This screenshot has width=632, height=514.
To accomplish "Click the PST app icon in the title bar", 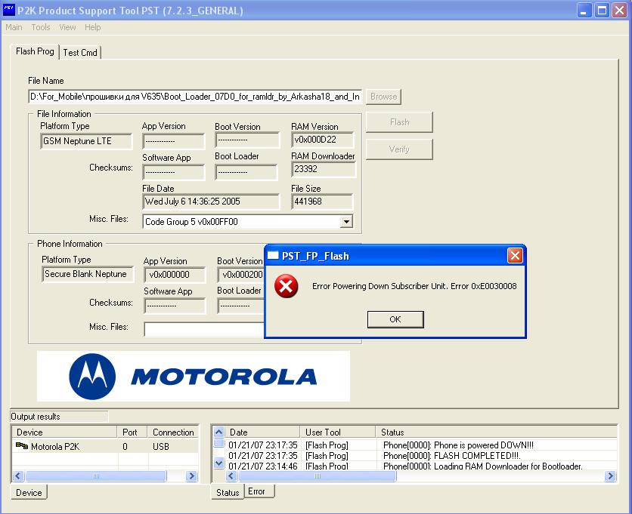I will tap(8, 10).
